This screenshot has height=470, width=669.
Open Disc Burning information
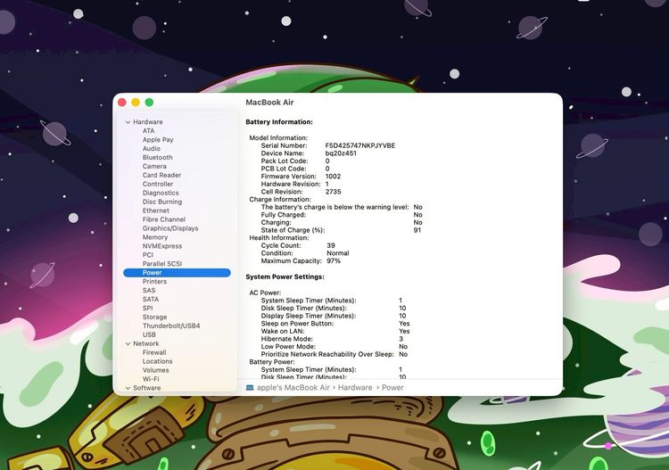(162, 202)
